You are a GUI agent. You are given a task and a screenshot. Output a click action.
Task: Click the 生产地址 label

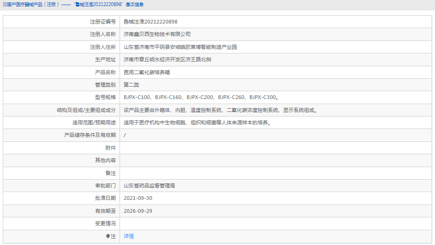pos(105,59)
